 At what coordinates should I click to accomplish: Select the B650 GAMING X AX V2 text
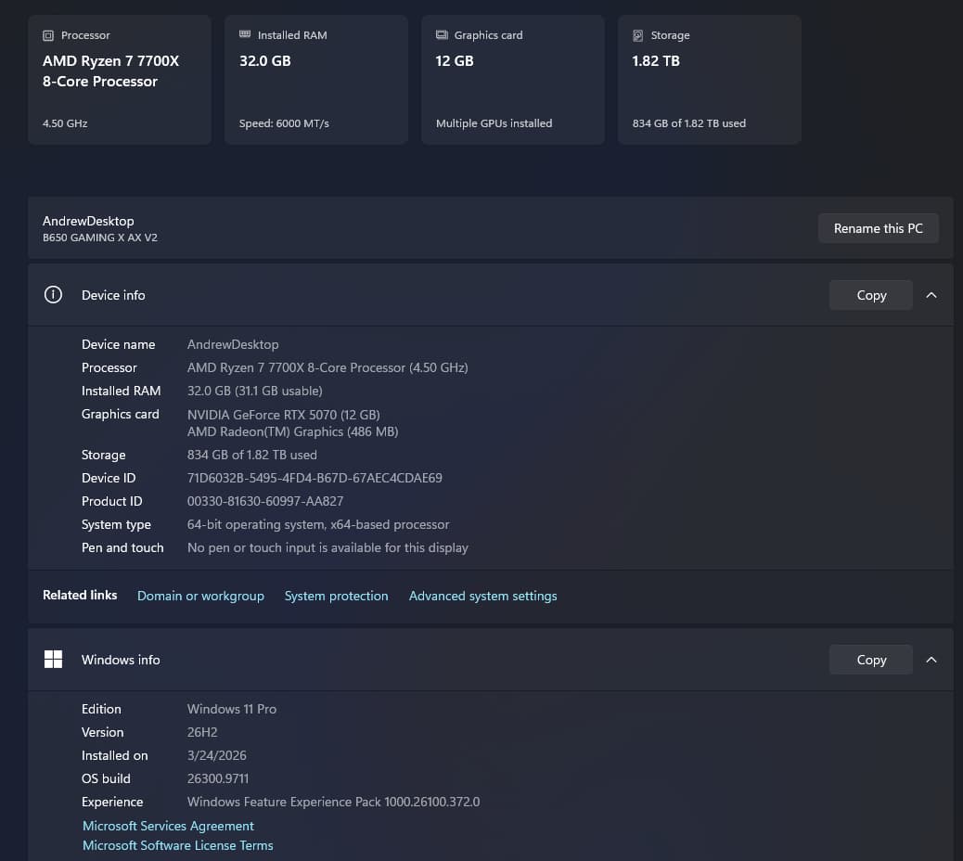point(100,238)
